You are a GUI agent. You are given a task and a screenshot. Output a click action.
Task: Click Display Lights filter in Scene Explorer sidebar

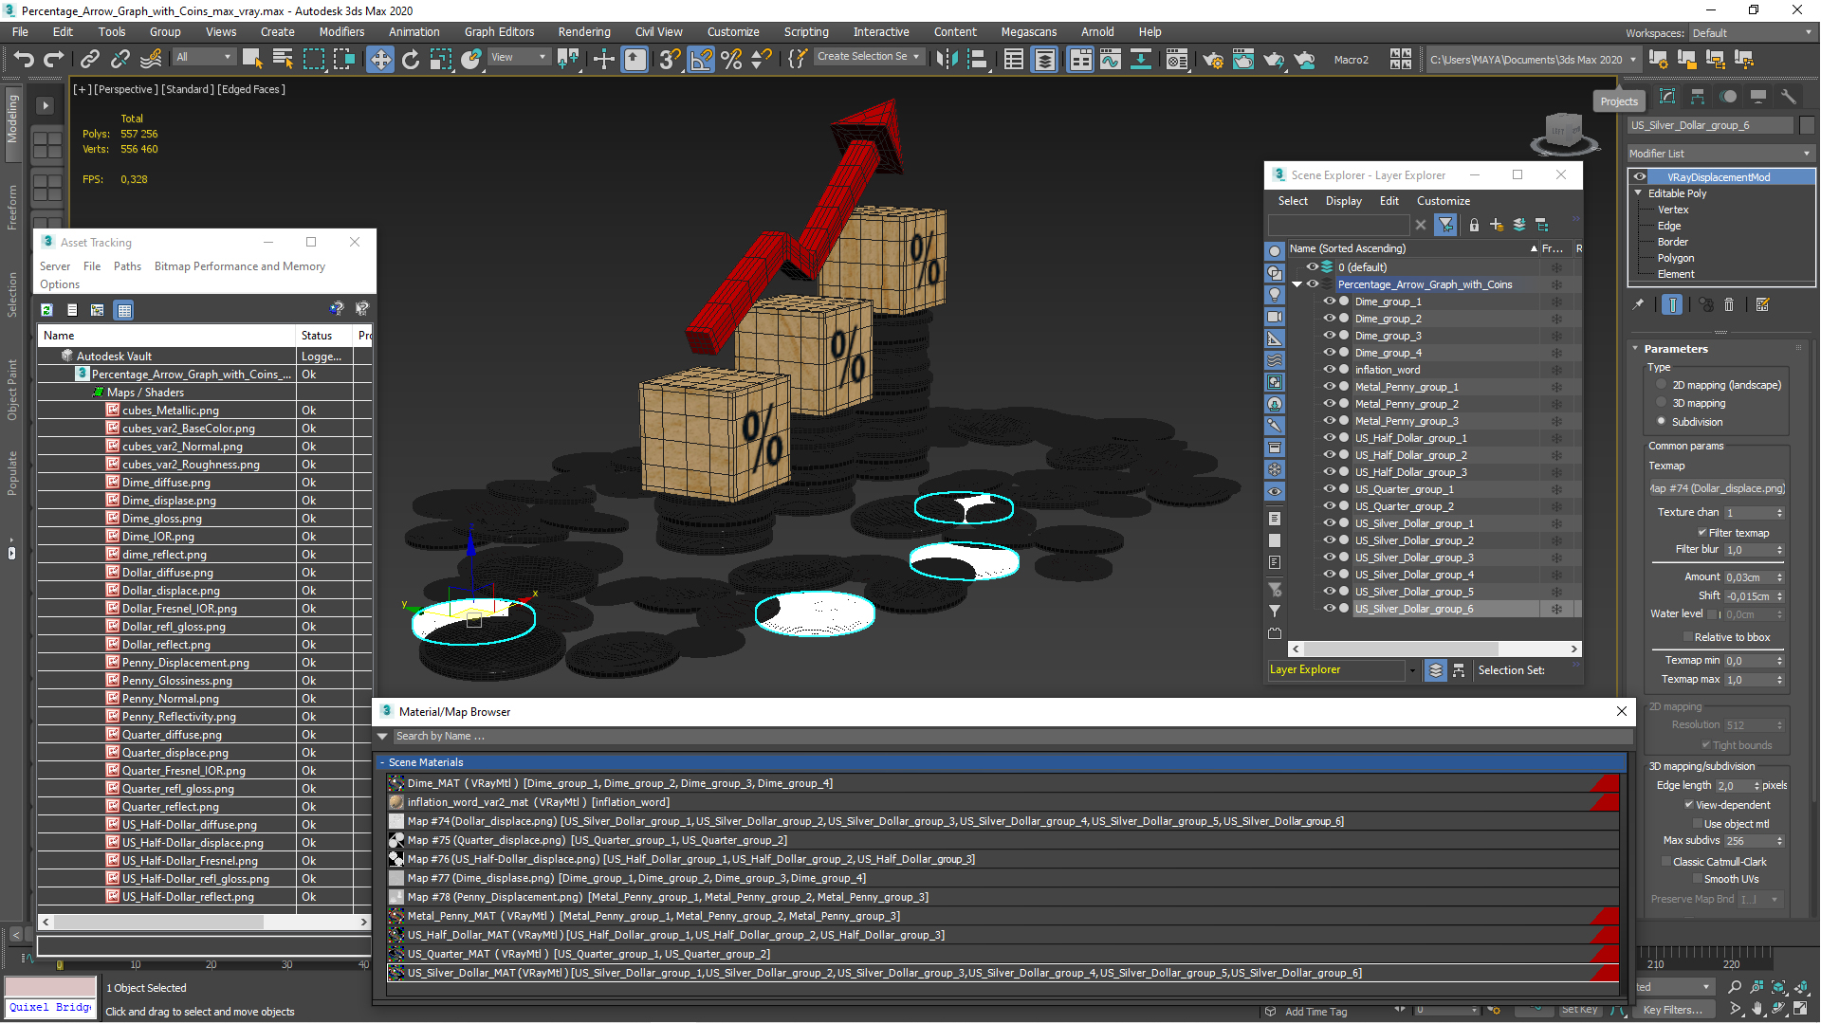point(1275,295)
